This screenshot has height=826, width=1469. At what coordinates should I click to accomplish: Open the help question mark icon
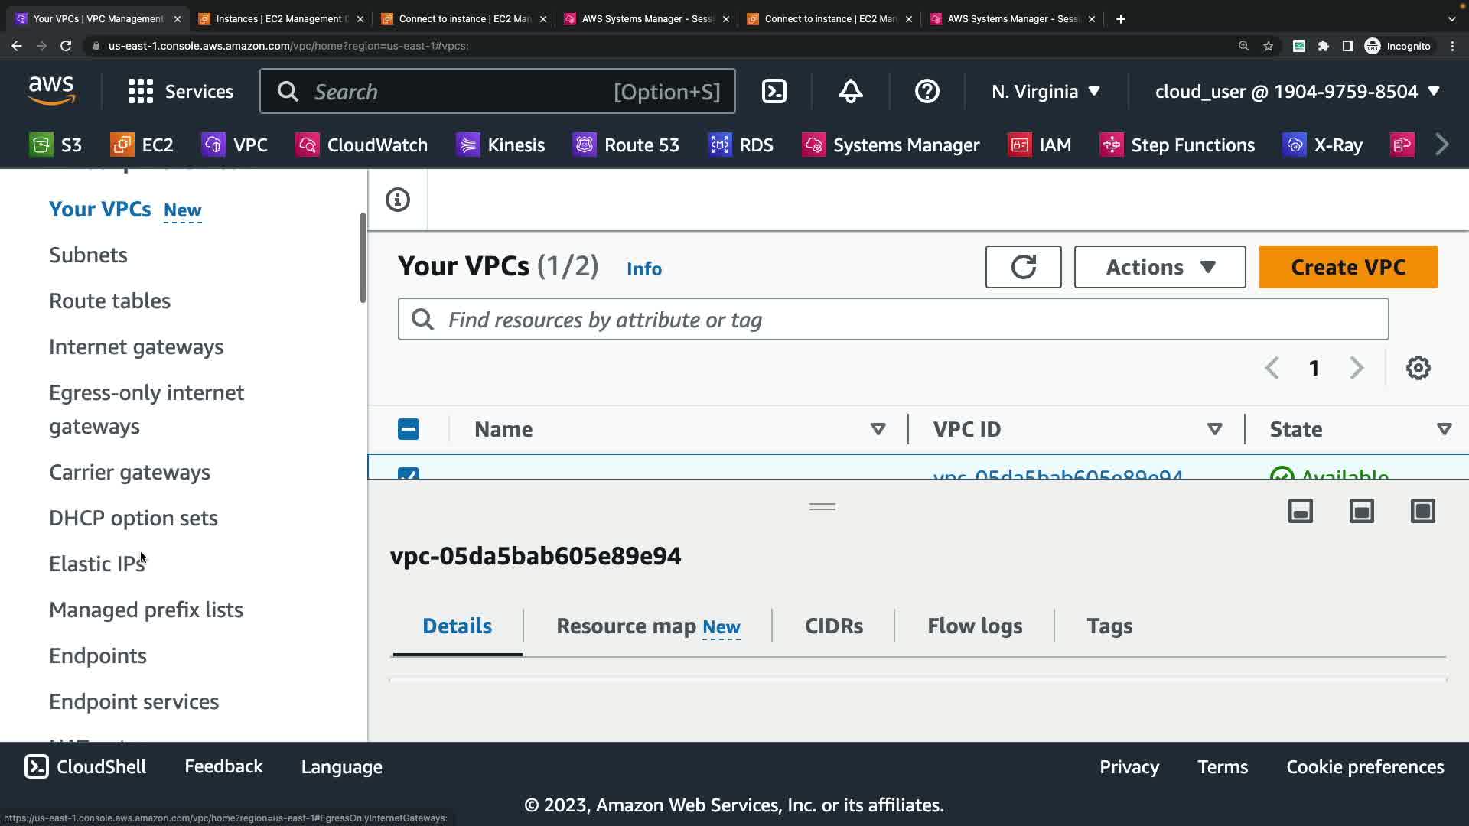pyautogui.click(x=927, y=92)
